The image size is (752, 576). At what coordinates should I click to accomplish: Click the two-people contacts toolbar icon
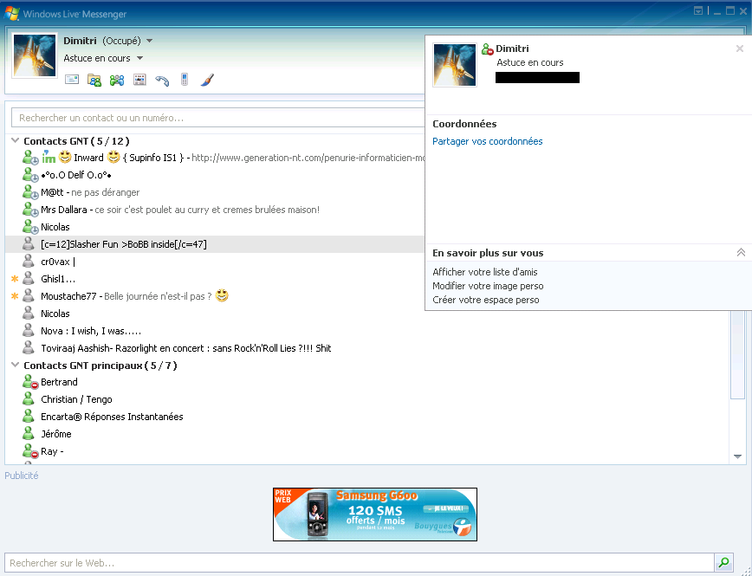(x=117, y=80)
